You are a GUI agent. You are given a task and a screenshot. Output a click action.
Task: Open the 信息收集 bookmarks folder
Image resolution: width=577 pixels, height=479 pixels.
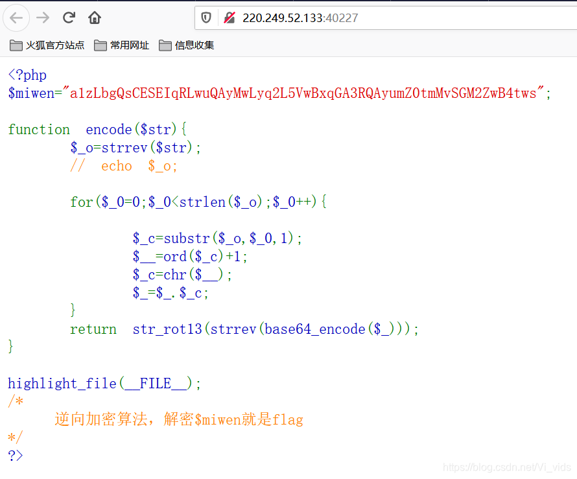point(187,45)
